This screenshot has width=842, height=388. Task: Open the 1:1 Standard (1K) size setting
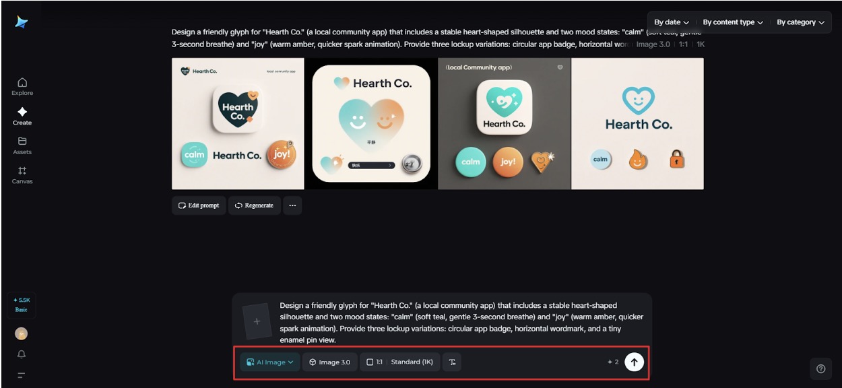(399, 362)
